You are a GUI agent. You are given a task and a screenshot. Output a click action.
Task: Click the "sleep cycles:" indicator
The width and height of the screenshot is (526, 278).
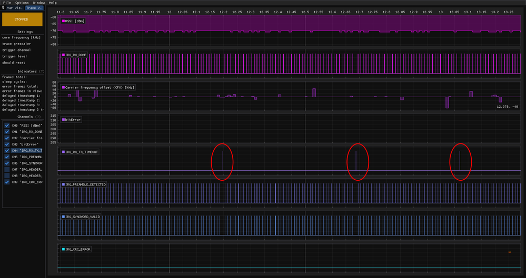tap(14, 82)
